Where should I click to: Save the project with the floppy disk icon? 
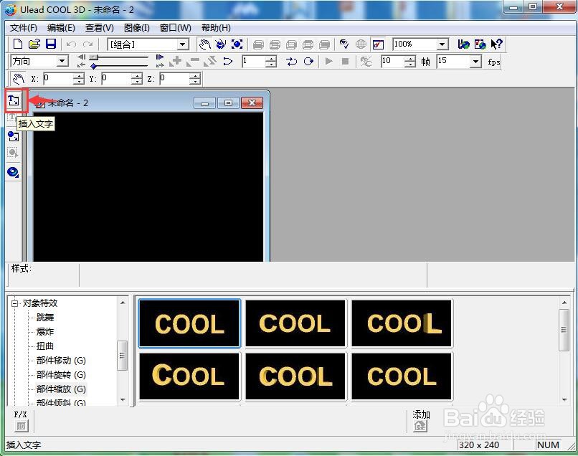point(50,44)
